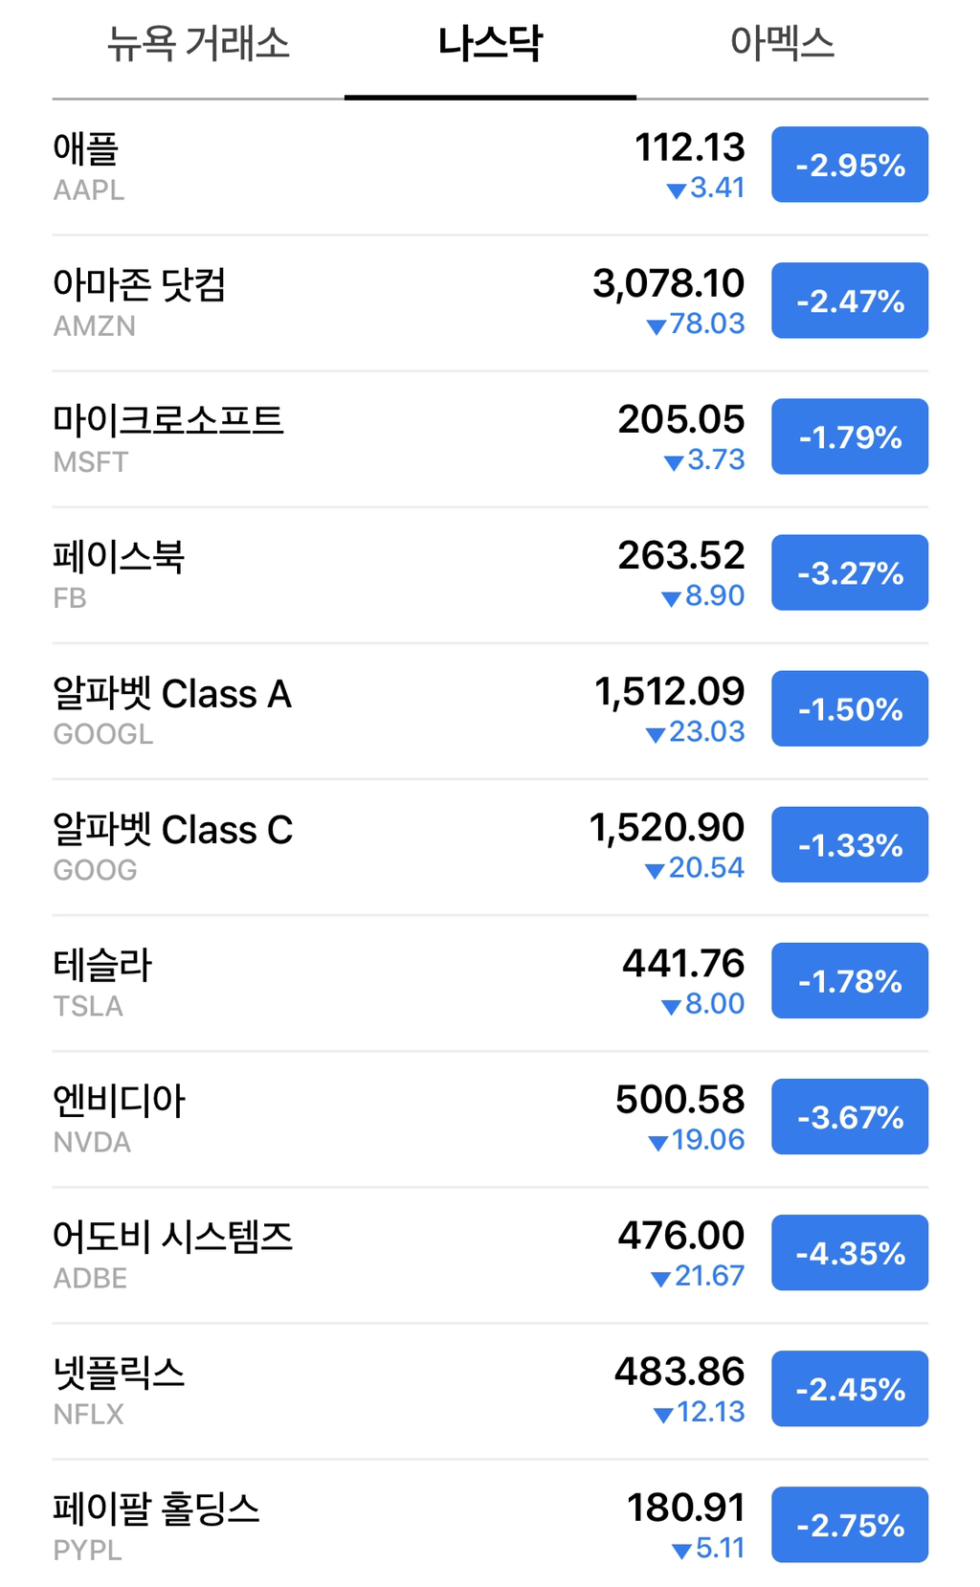Tap the -2.75% badge for 페이팔 홀딩스
The height and width of the screenshot is (1587, 980).
point(850,1524)
